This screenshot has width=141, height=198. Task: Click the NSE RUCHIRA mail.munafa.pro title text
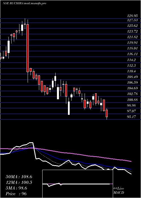click(x=24, y=3)
